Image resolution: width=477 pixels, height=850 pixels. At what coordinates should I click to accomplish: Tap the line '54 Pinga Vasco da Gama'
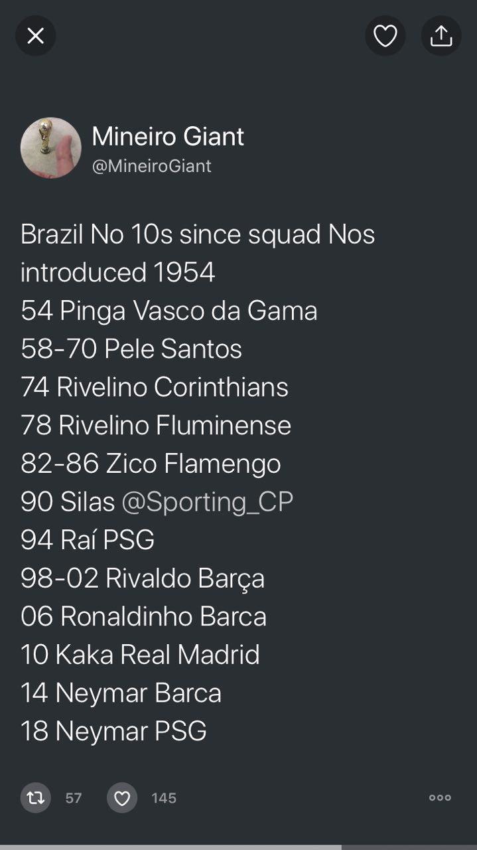tap(169, 311)
